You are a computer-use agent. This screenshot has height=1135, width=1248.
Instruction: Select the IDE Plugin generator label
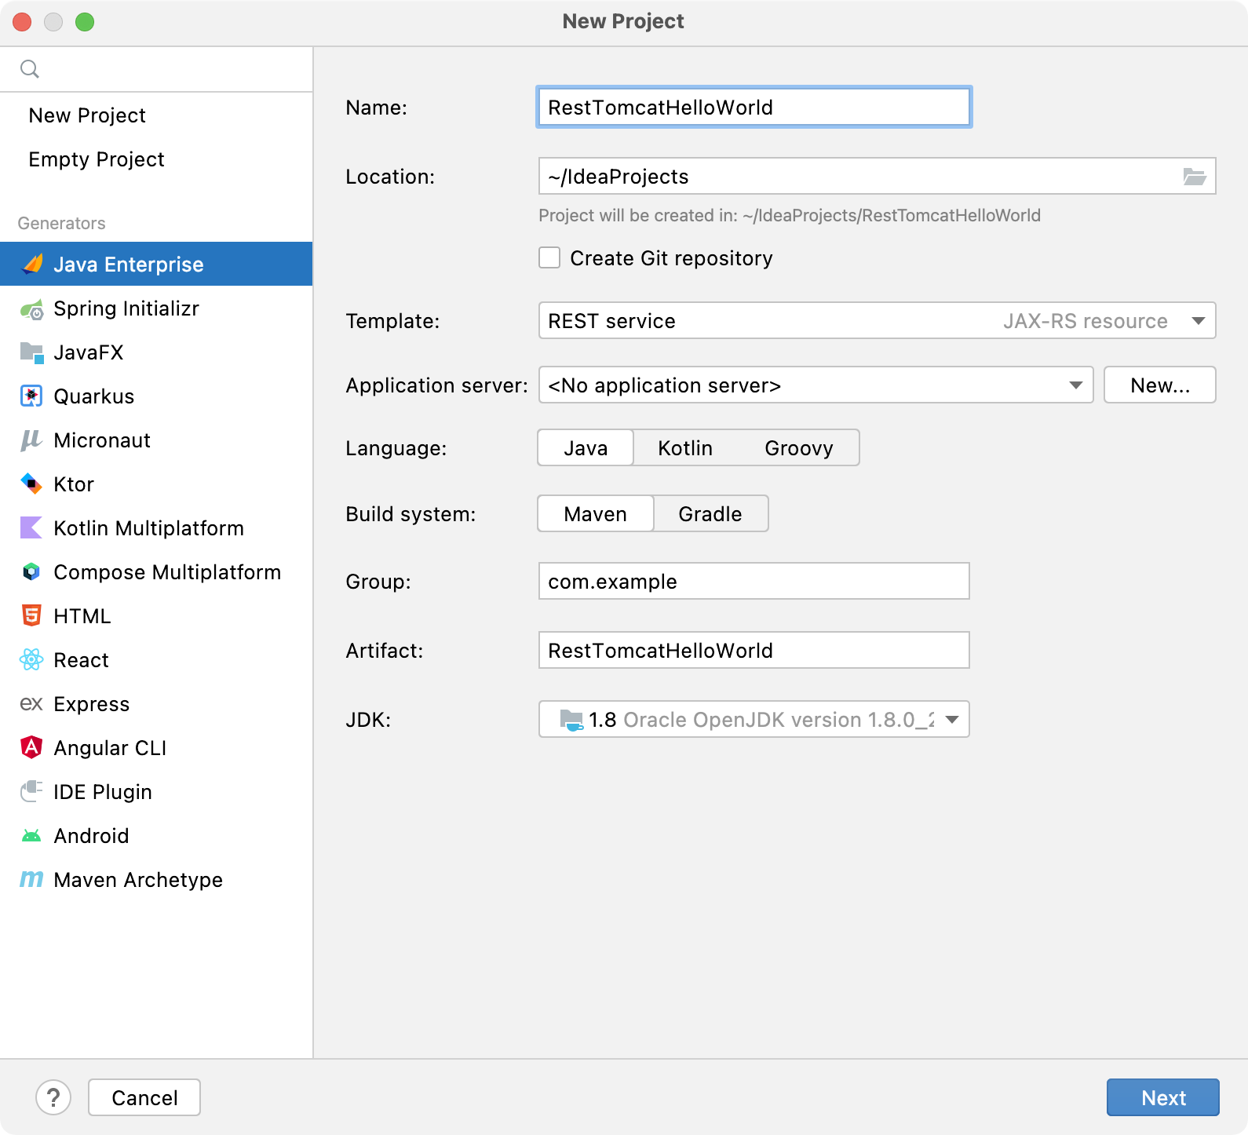pos(103,792)
